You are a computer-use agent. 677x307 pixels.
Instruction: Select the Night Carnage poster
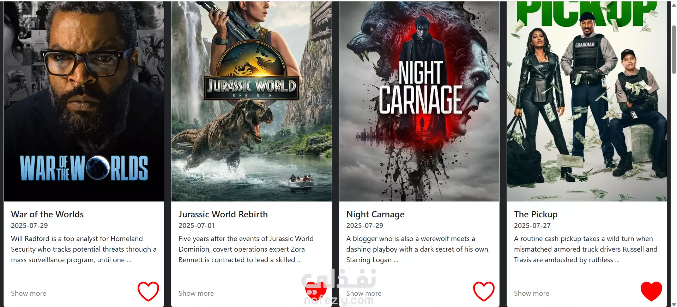[x=419, y=101]
